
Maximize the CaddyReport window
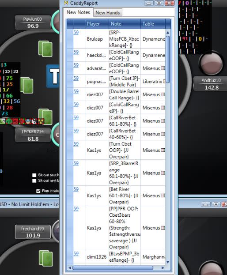point(159,3)
